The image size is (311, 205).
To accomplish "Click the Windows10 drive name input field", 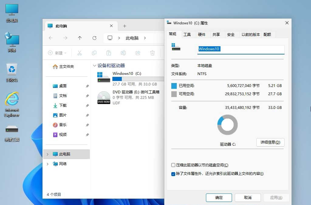I will tap(241, 49).
